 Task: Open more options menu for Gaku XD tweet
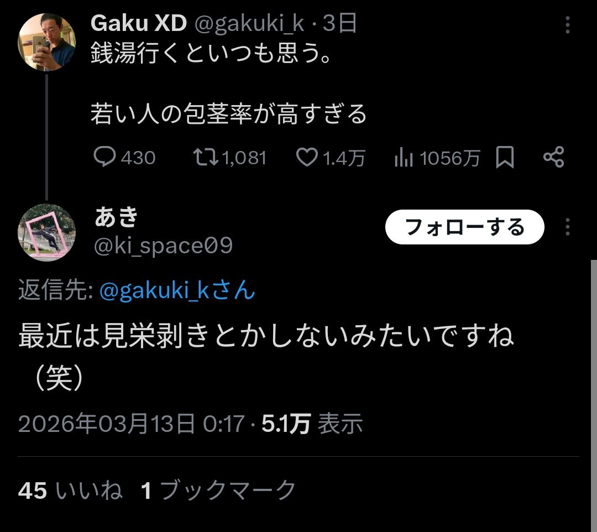click(x=567, y=25)
